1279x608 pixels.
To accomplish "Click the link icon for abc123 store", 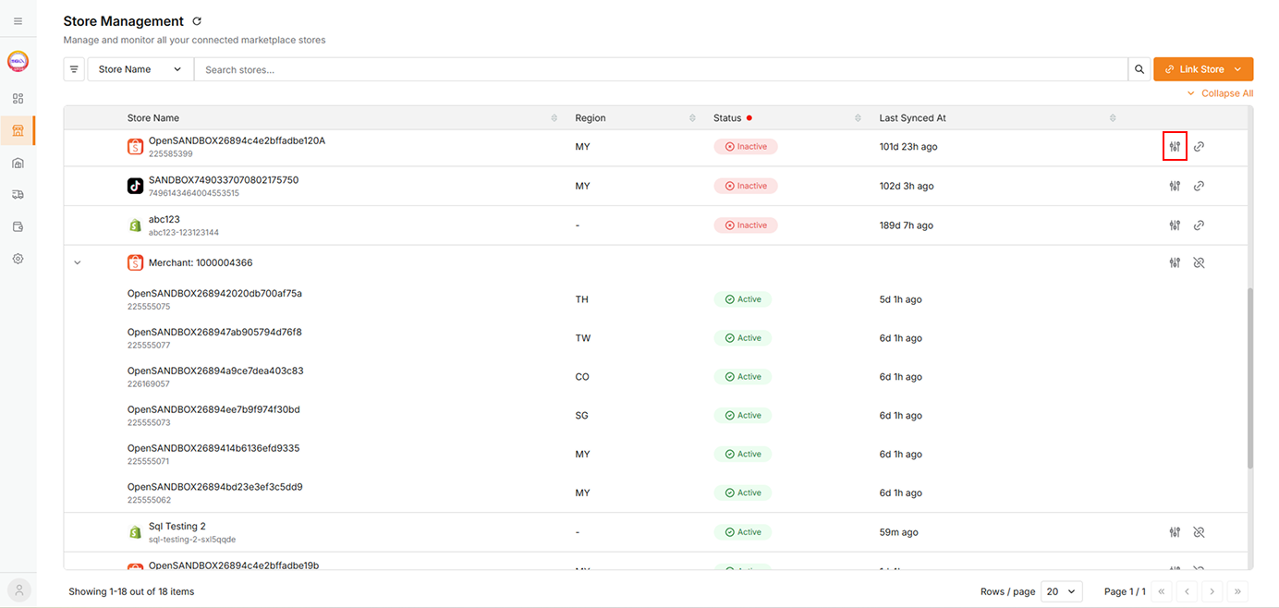I will click(x=1199, y=225).
